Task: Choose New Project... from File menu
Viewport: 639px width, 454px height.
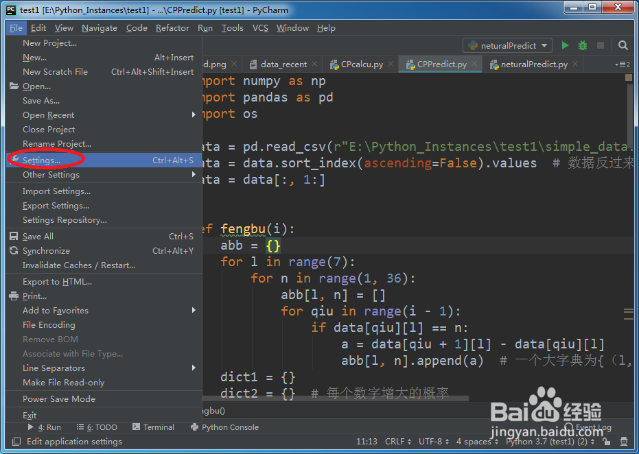Action: (104, 43)
